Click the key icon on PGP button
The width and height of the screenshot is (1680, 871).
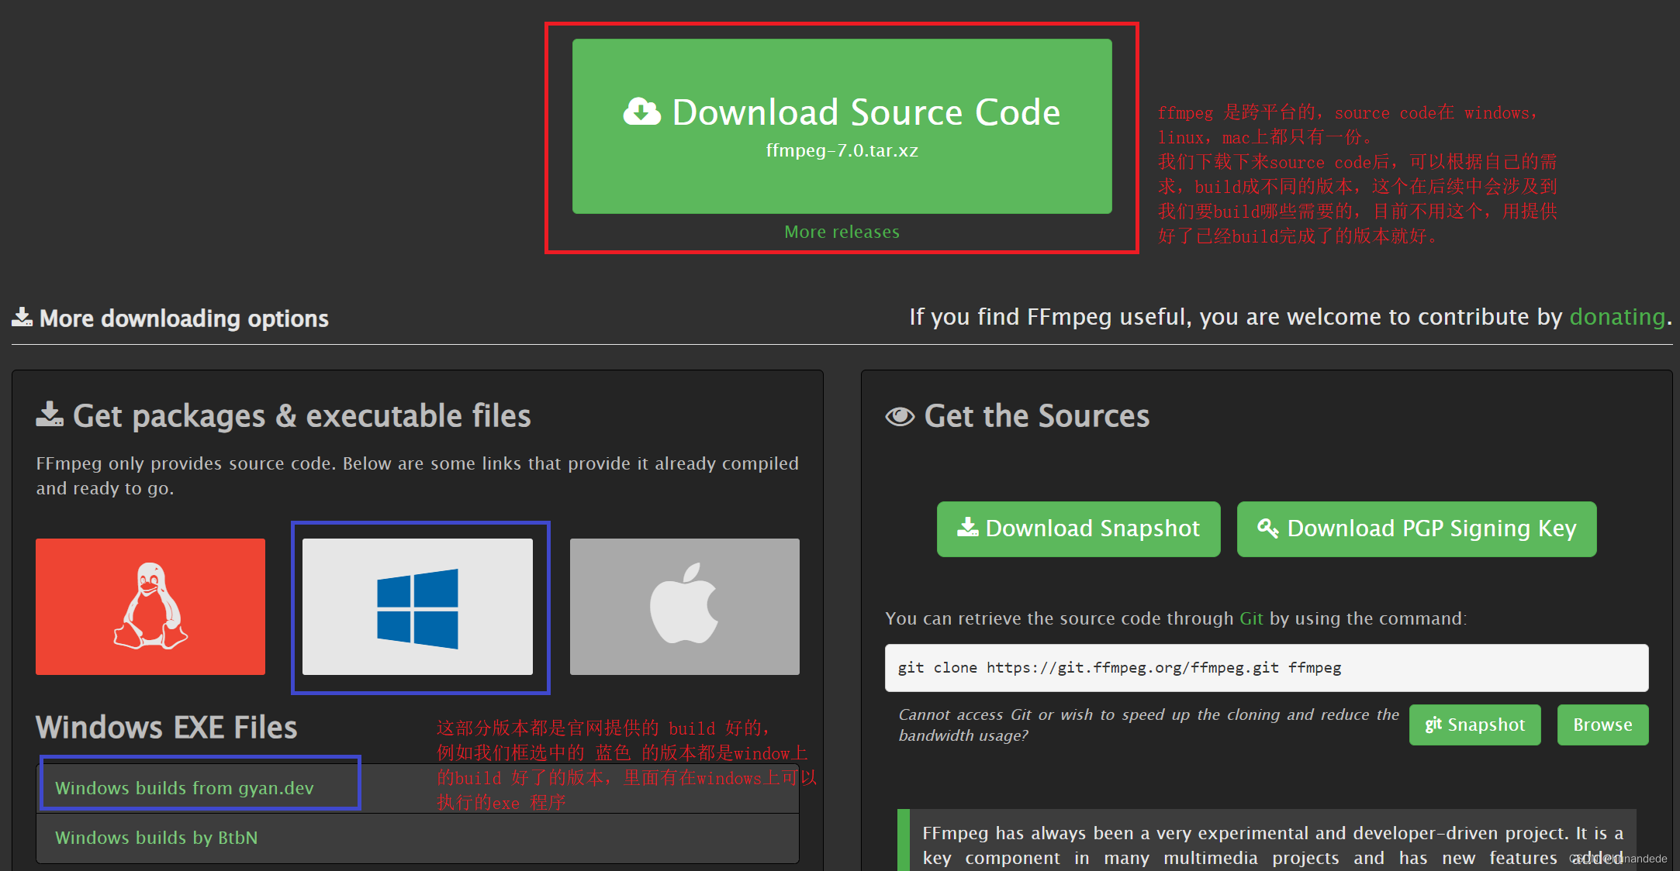1267,528
